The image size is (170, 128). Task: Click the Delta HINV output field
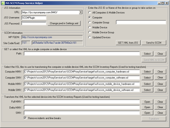coord(82,107)
